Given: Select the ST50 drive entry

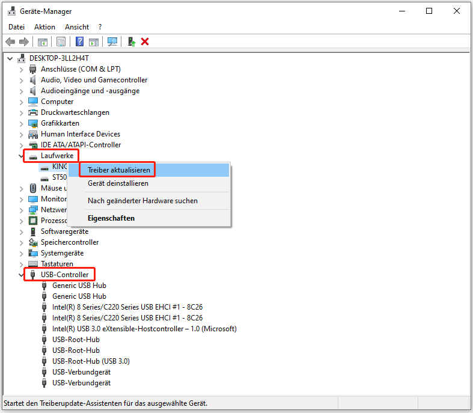Looking at the screenshot, I should (59, 177).
